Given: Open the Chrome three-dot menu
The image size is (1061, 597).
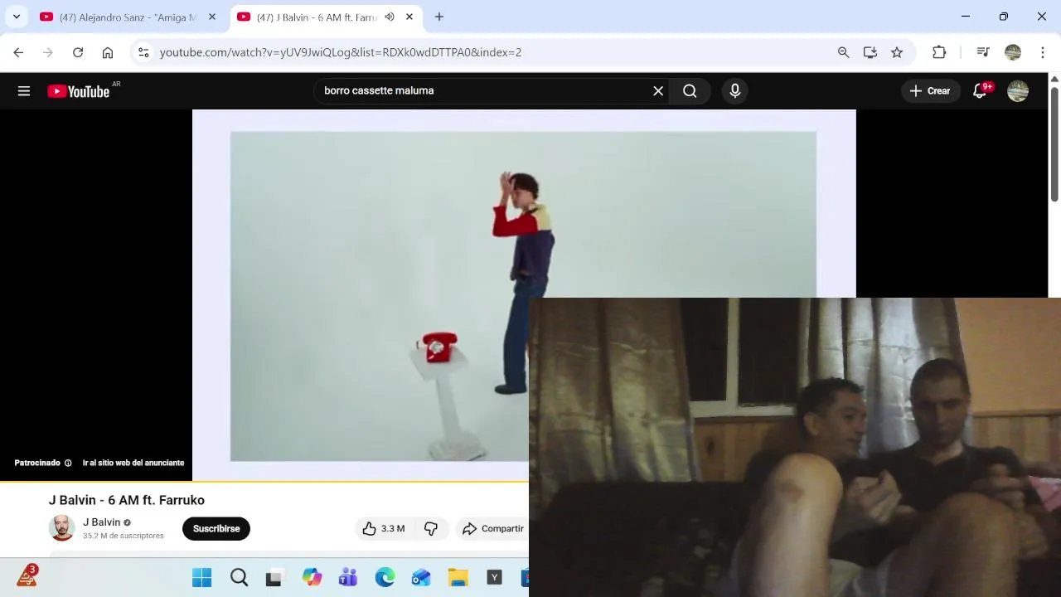Looking at the screenshot, I should pos(1043,52).
